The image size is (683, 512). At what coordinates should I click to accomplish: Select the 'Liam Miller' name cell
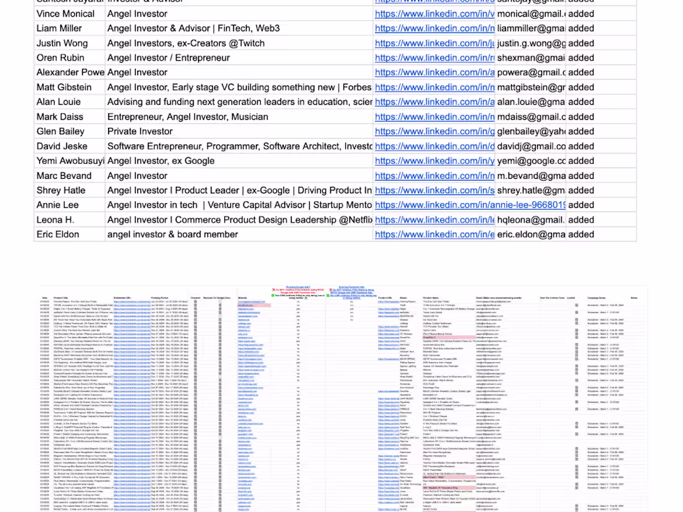tap(70, 29)
